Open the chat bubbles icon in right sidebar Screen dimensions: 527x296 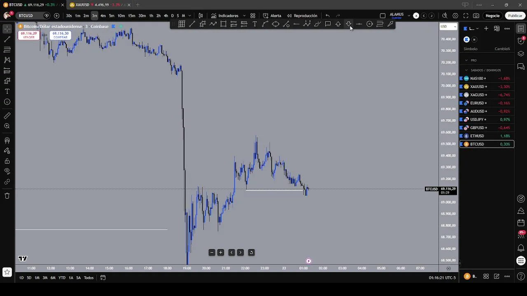(521, 66)
